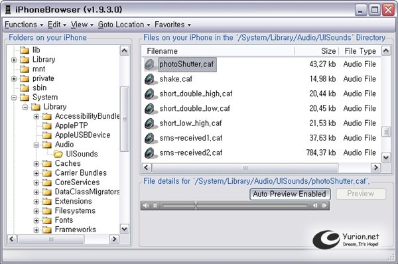Expand the Filesystems folder node
398x264 pixels.
click(x=36, y=211)
